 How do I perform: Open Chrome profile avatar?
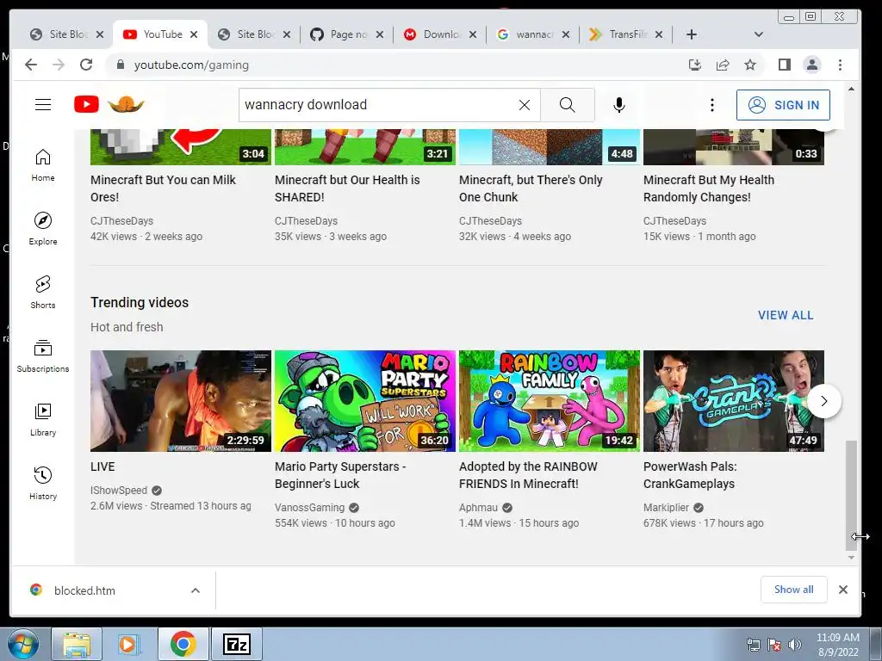tap(811, 65)
